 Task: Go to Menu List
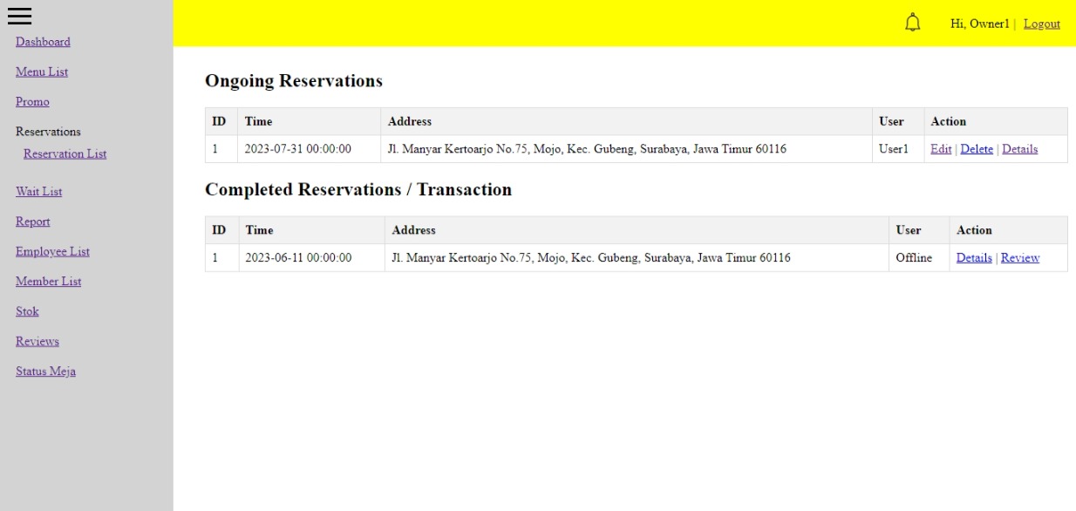click(x=42, y=72)
